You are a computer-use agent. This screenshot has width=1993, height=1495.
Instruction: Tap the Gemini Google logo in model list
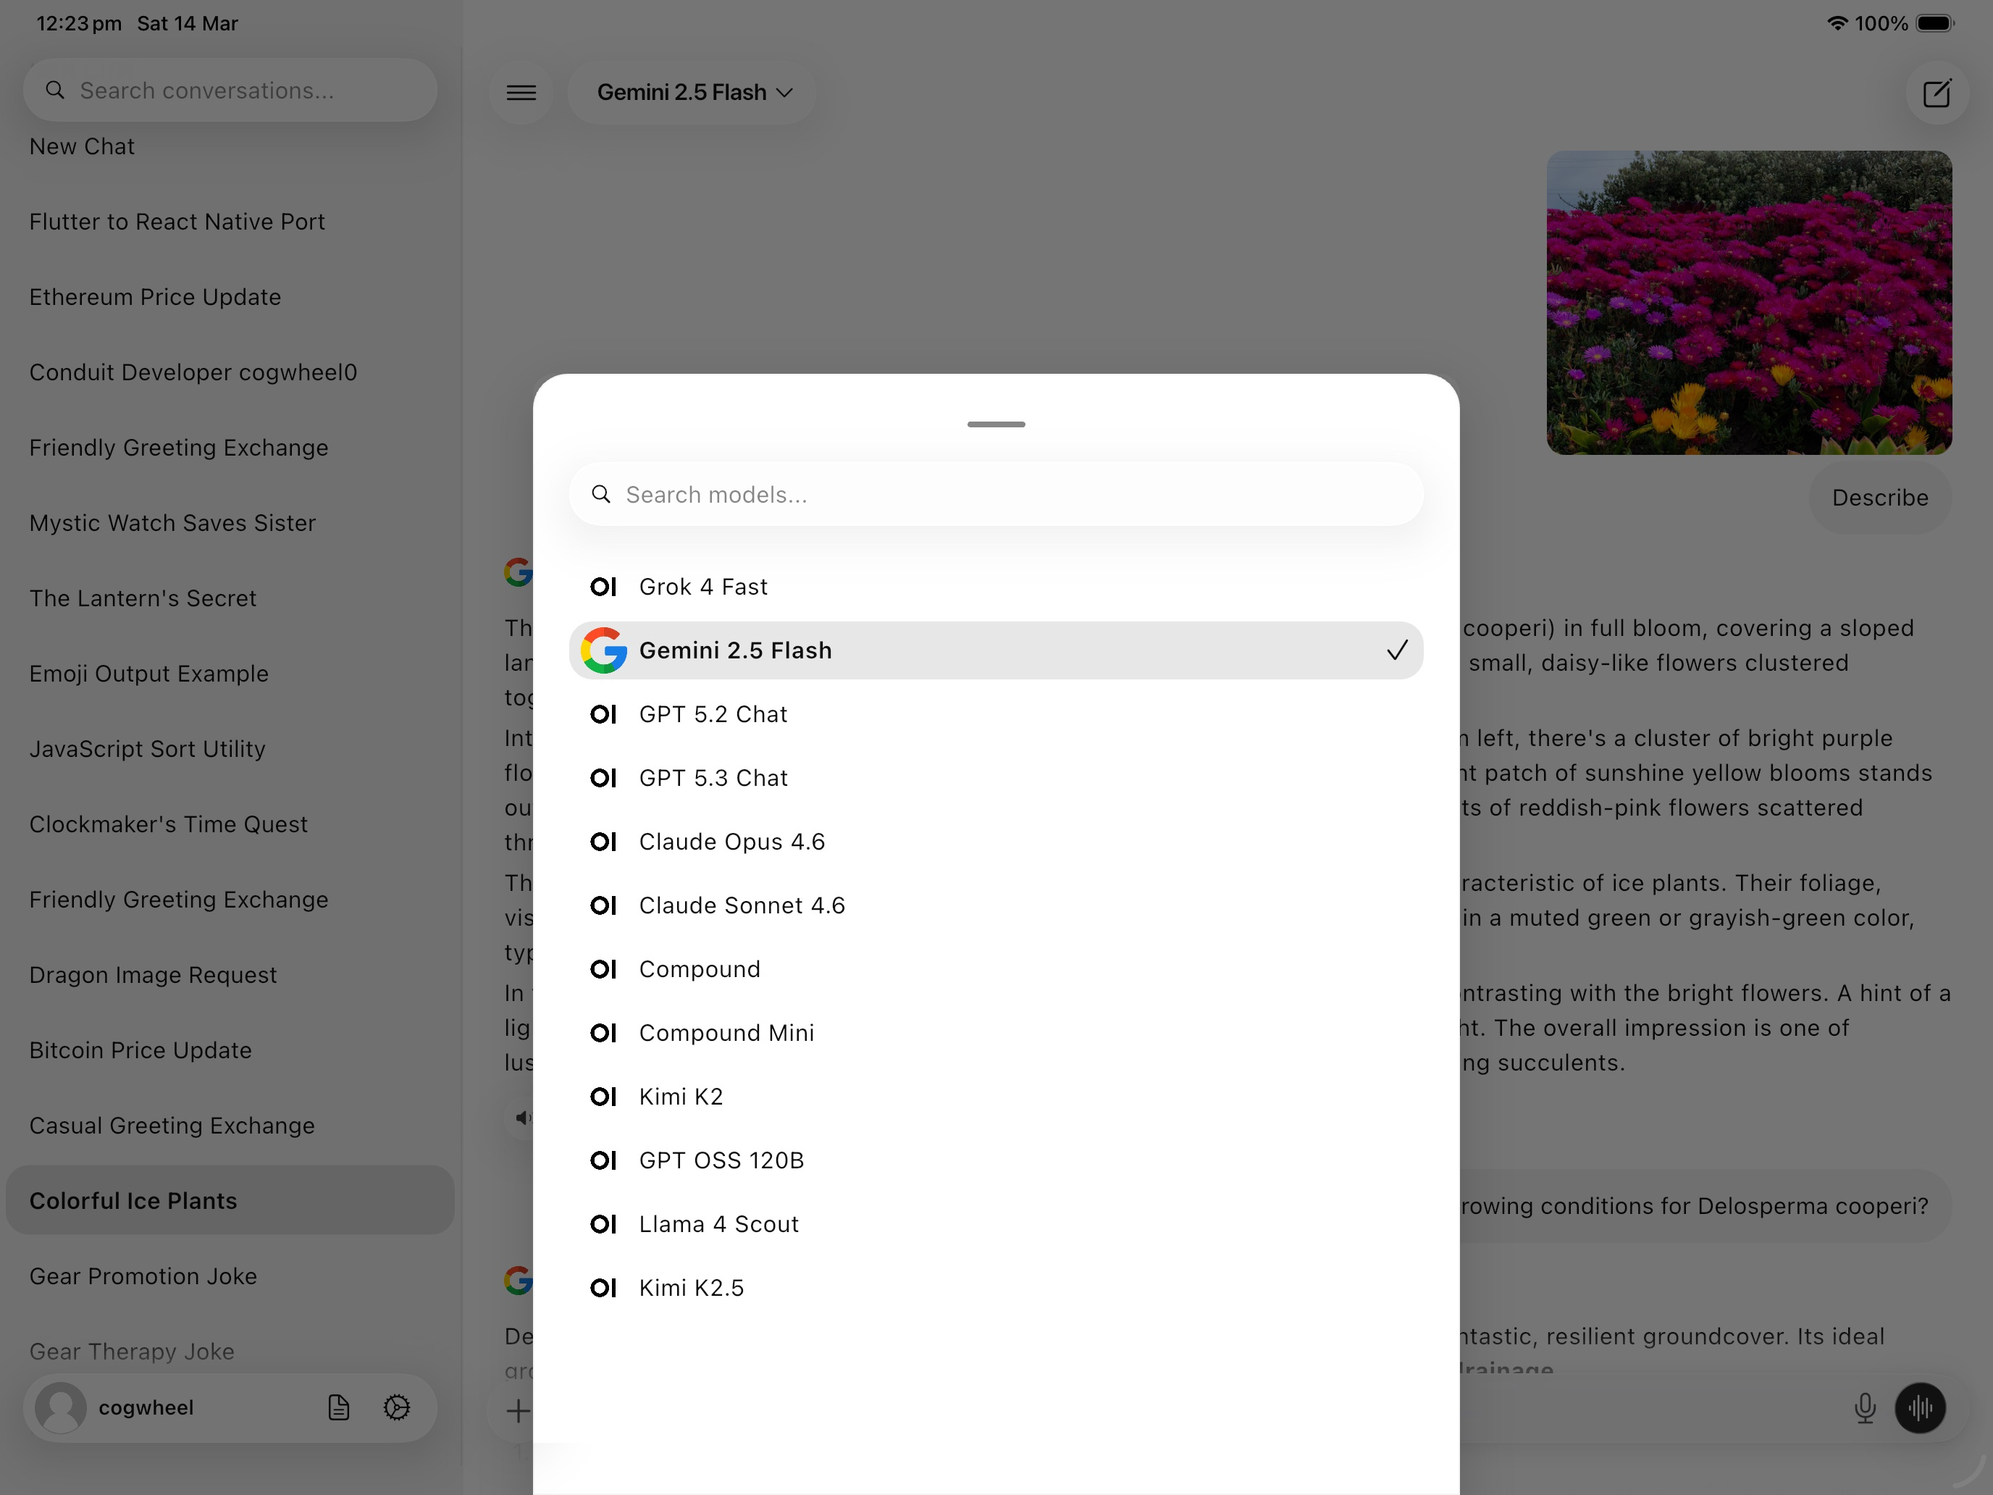(604, 650)
